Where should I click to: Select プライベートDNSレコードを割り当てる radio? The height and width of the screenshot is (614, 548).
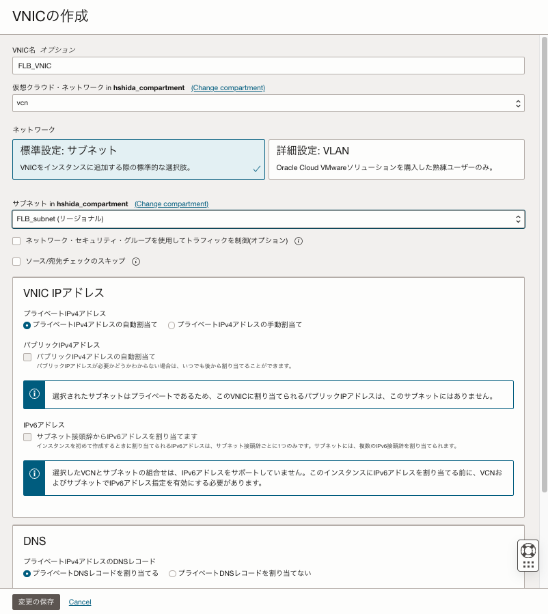27,574
